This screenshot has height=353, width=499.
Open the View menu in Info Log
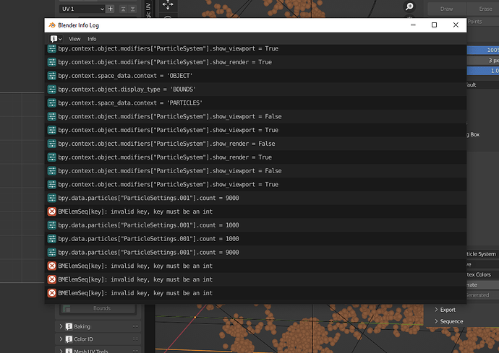pos(74,39)
